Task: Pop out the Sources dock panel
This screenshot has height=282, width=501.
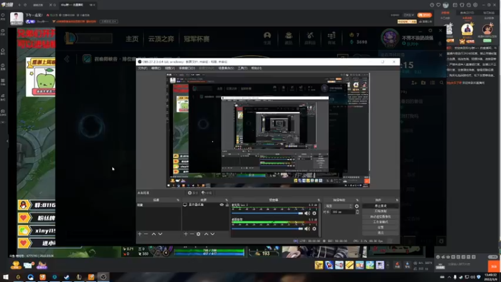Action: (227, 200)
